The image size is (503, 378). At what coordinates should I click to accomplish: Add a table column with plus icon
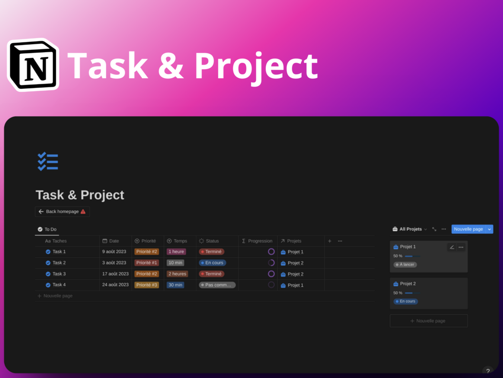329,241
